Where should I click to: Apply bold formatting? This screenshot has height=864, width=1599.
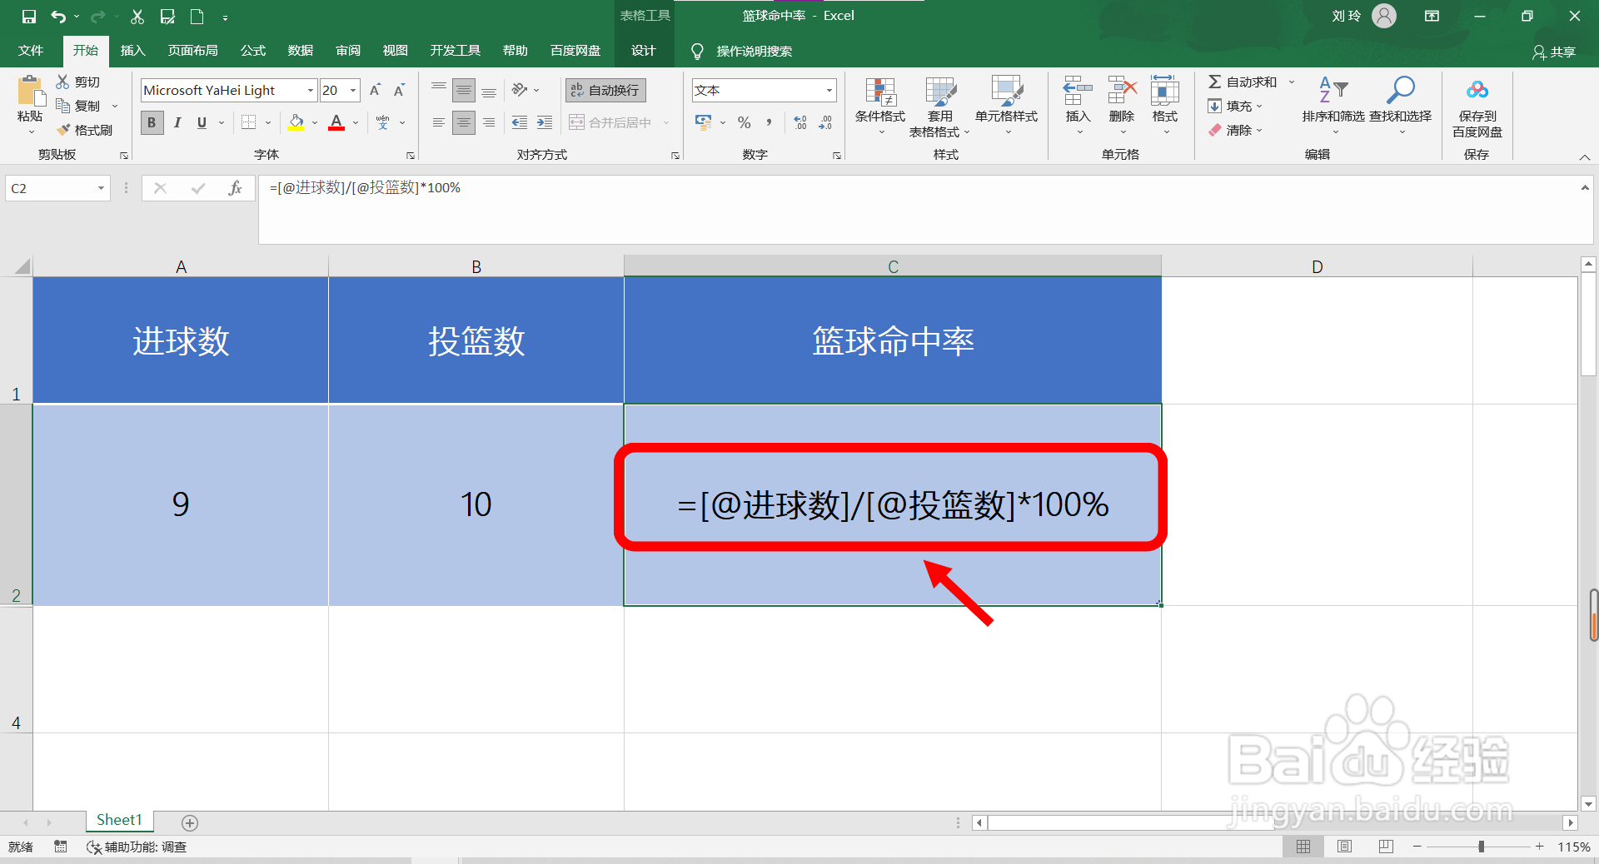click(152, 122)
